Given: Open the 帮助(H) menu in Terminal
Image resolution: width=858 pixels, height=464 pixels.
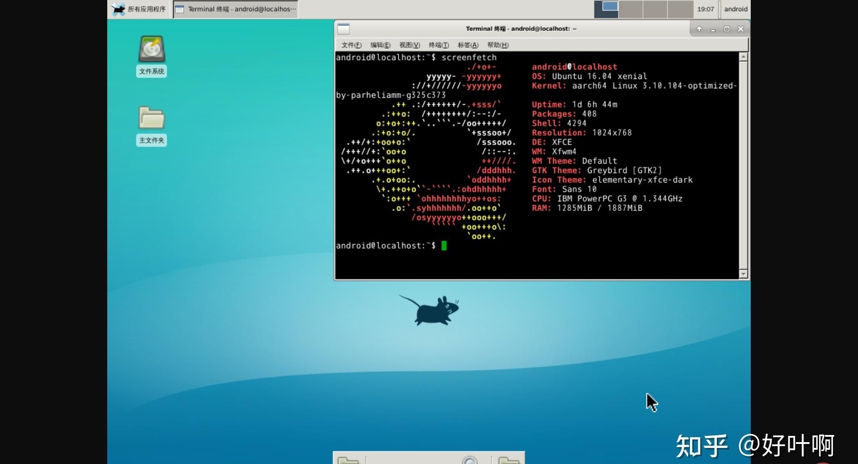Looking at the screenshot, I should click(498, 45).
